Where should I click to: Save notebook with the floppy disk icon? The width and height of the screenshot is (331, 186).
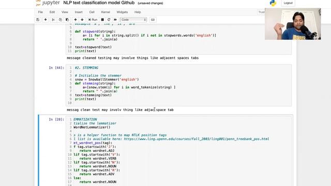(38, 20)
